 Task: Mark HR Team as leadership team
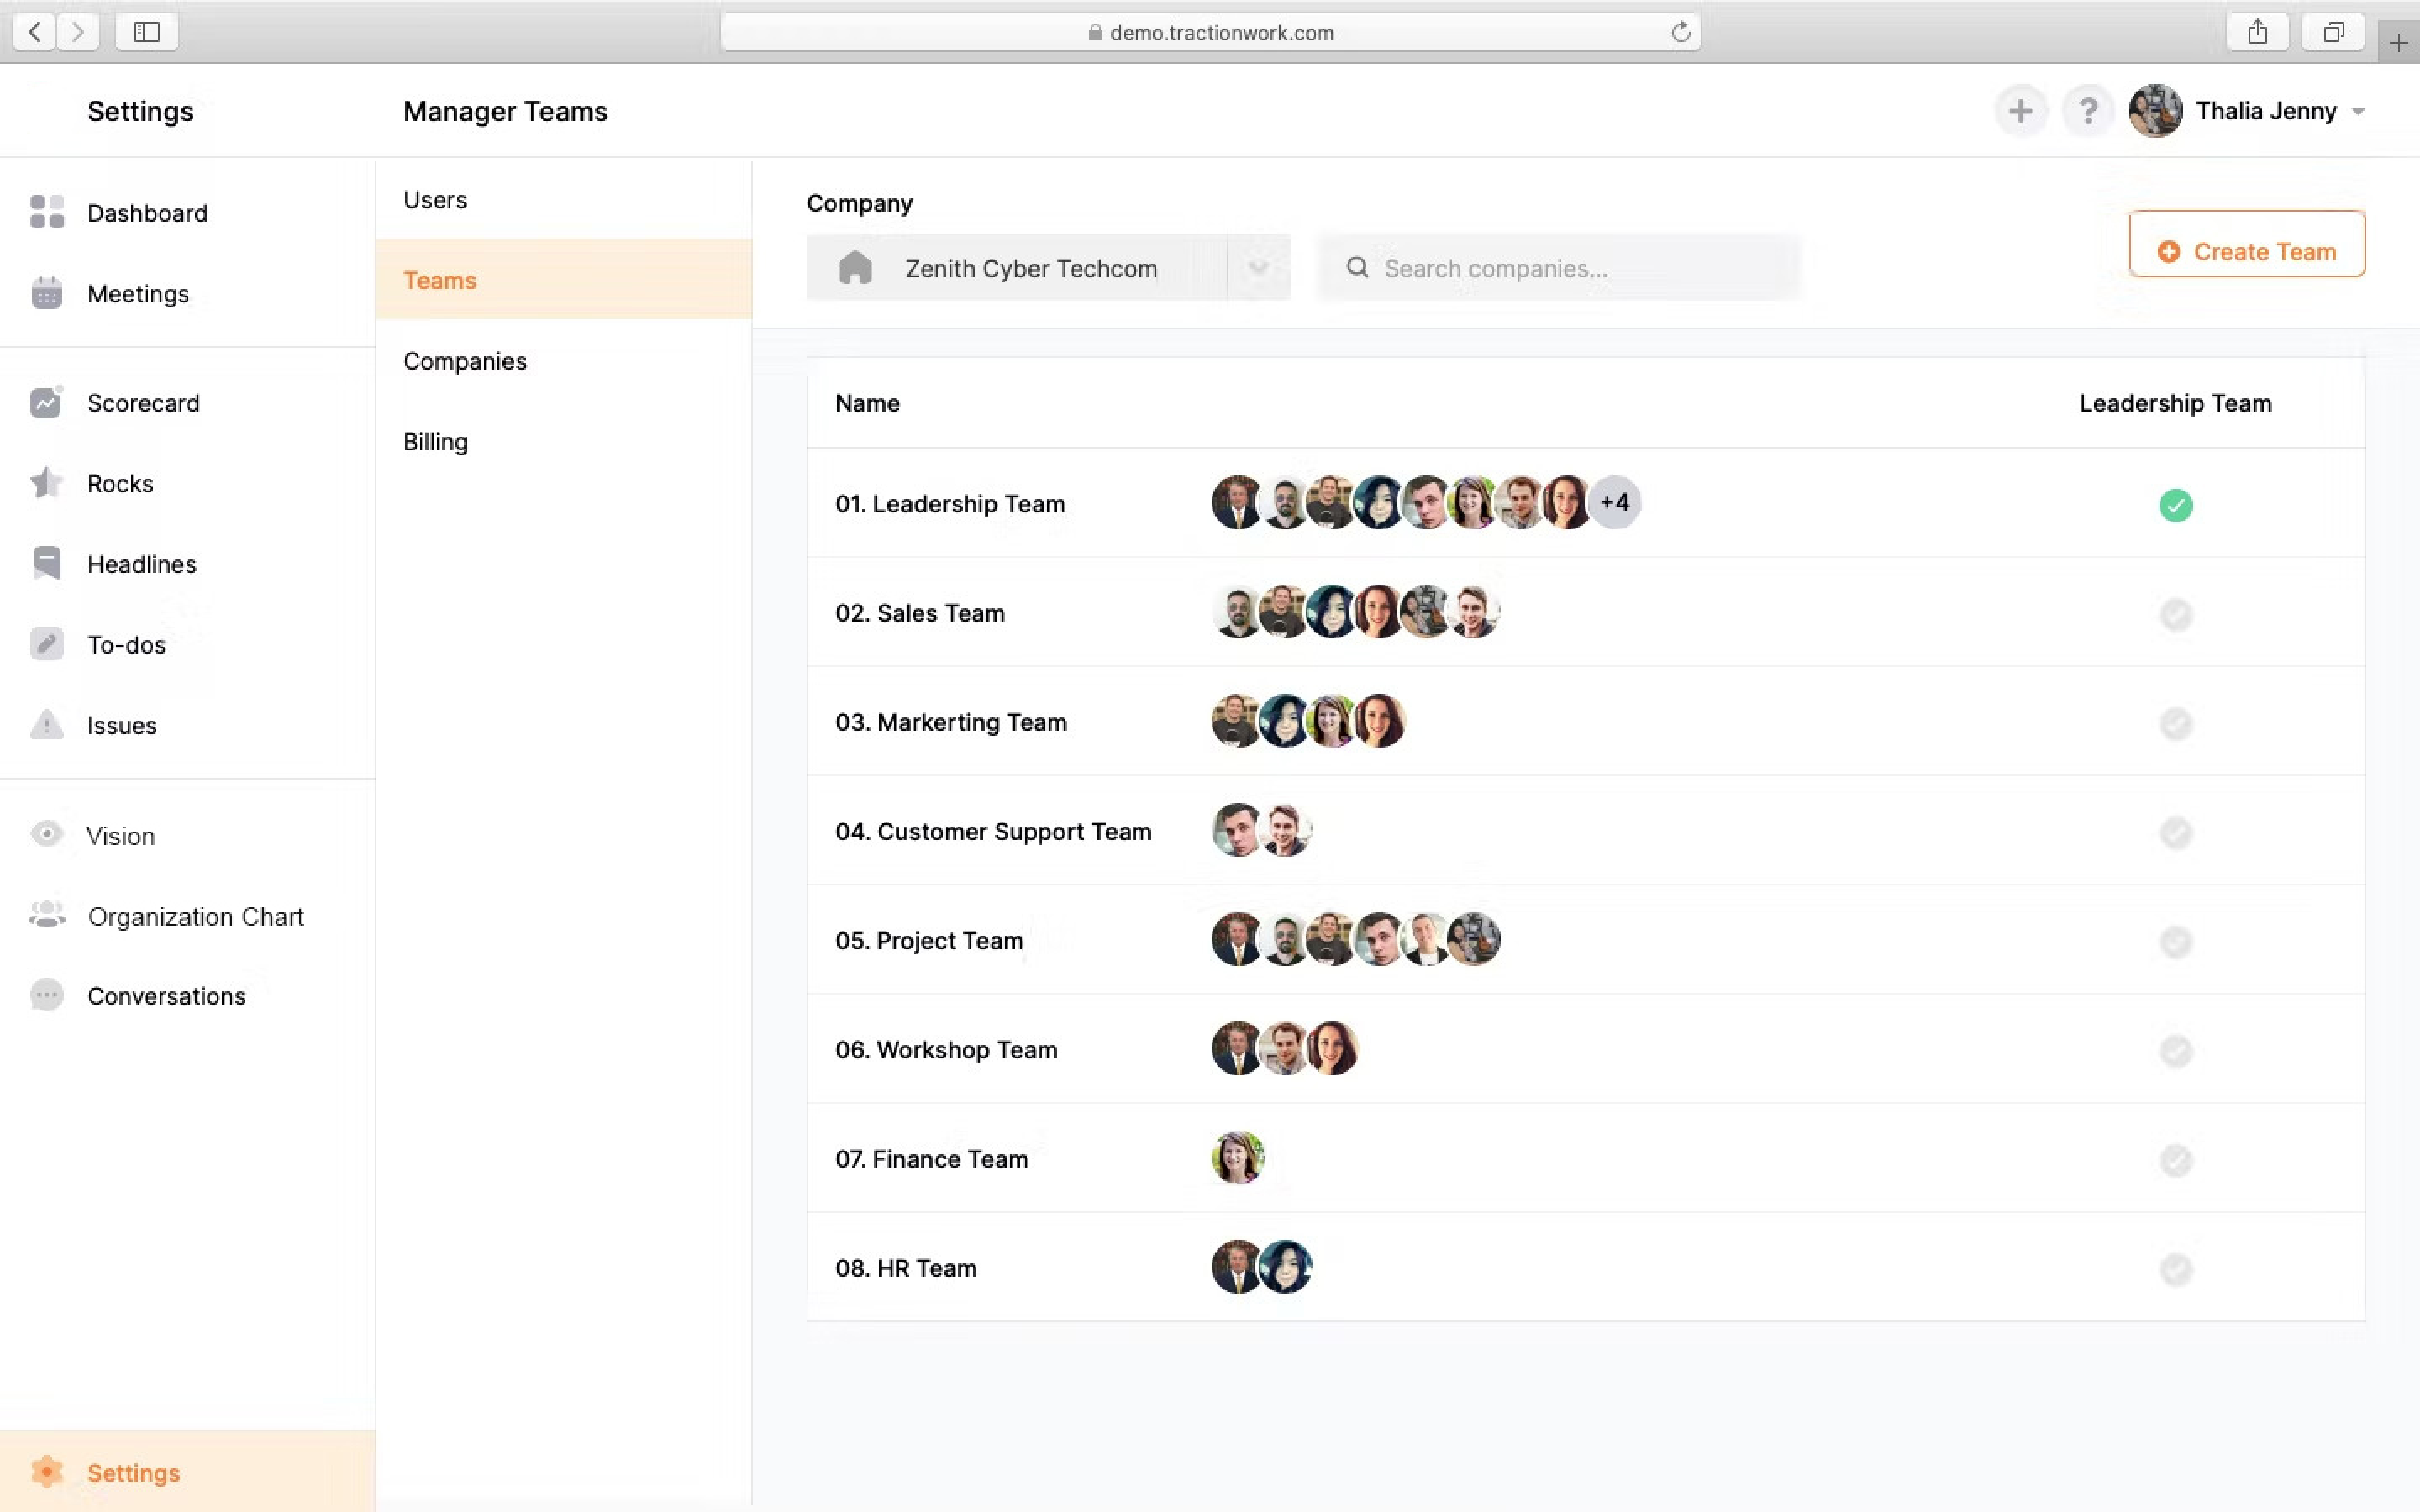(2175, 1269)
